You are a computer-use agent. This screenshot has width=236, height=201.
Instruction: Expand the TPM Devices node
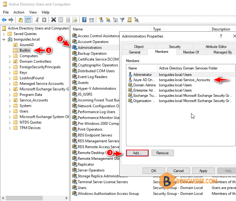pos(10,128)
